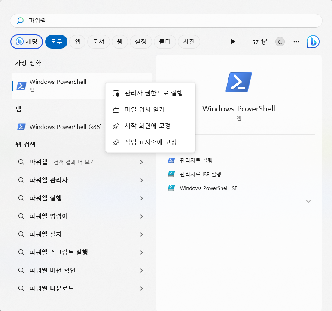332x311 pixels.
Task: Open web suggestion 파워쉘 버전 확인
Action: [x=82, y=271]
